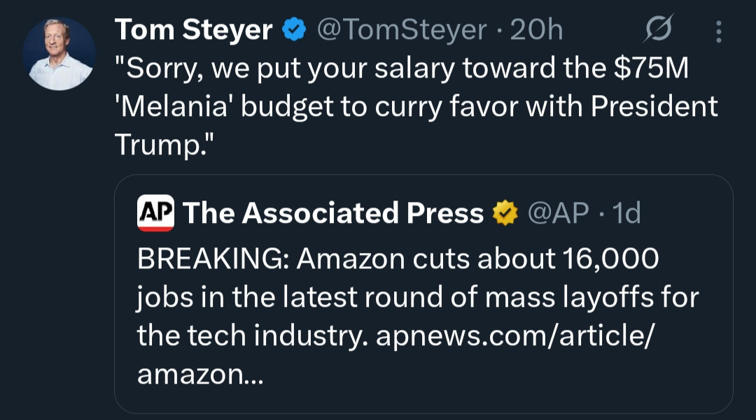
Task: Open the three-dot more options menu
Action: pyautogui.click(x=720, y=31)
